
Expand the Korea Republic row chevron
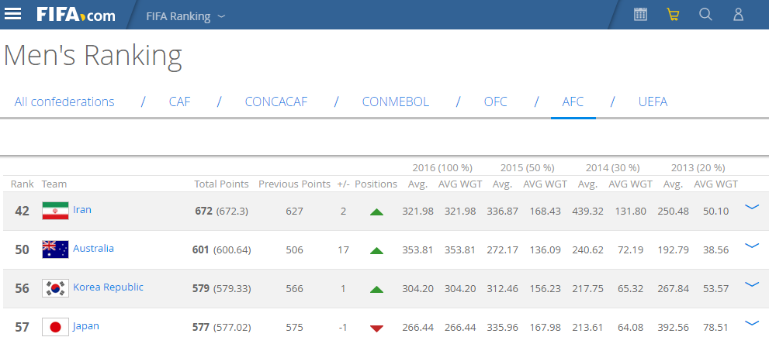pos(751,284)
